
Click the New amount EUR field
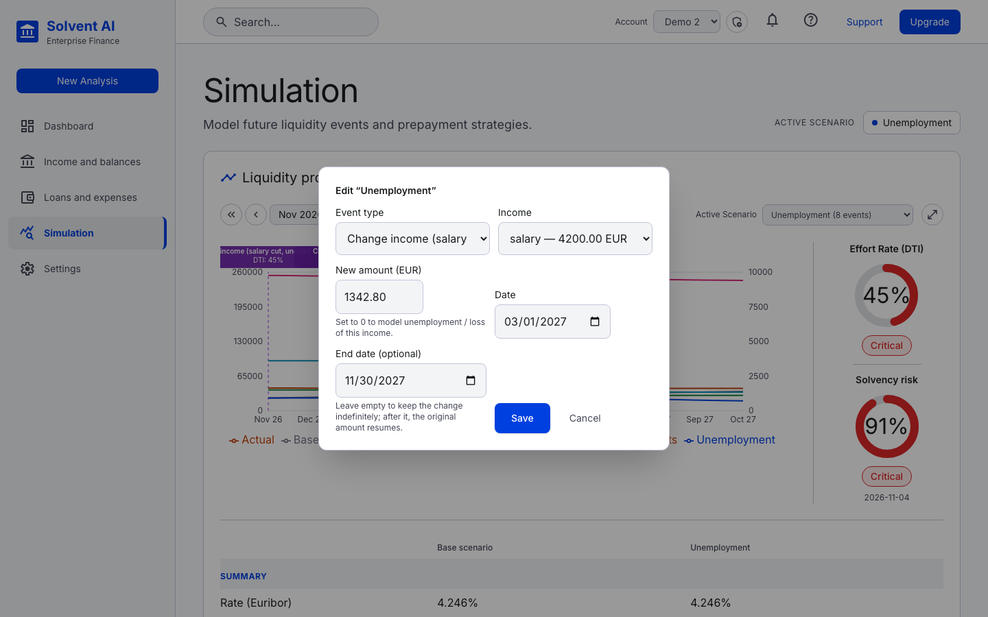[379, 297]
